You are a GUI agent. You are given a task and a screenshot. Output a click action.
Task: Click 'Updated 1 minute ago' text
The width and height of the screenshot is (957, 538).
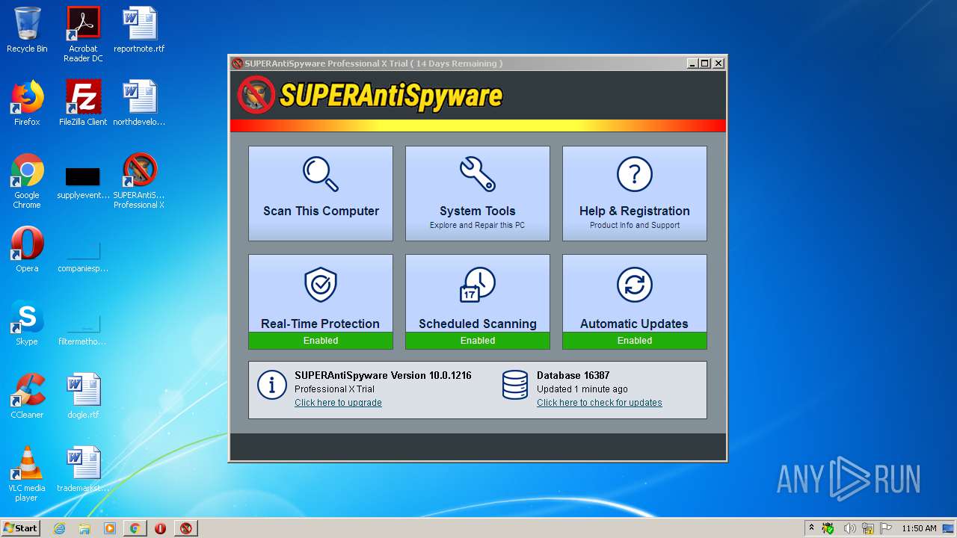[x=582, y=389]
